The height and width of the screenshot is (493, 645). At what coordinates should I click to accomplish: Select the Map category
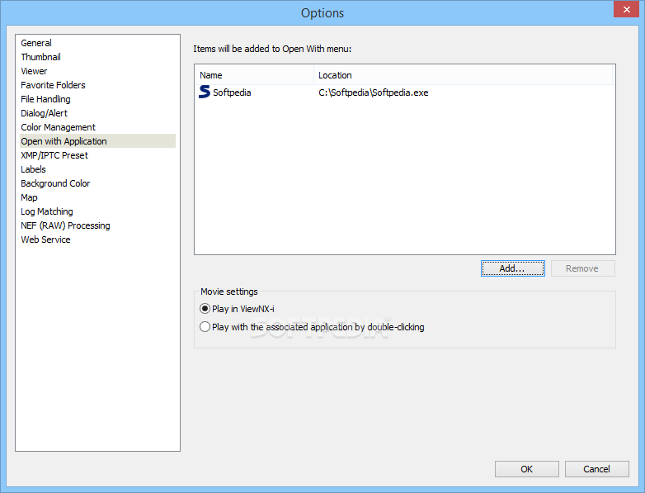coord(29,197)
